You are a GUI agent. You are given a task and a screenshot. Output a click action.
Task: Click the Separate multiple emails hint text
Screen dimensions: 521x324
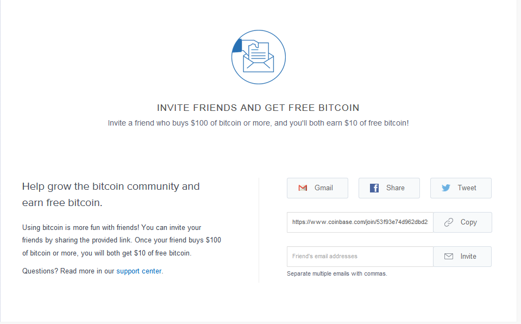point(337,273)
